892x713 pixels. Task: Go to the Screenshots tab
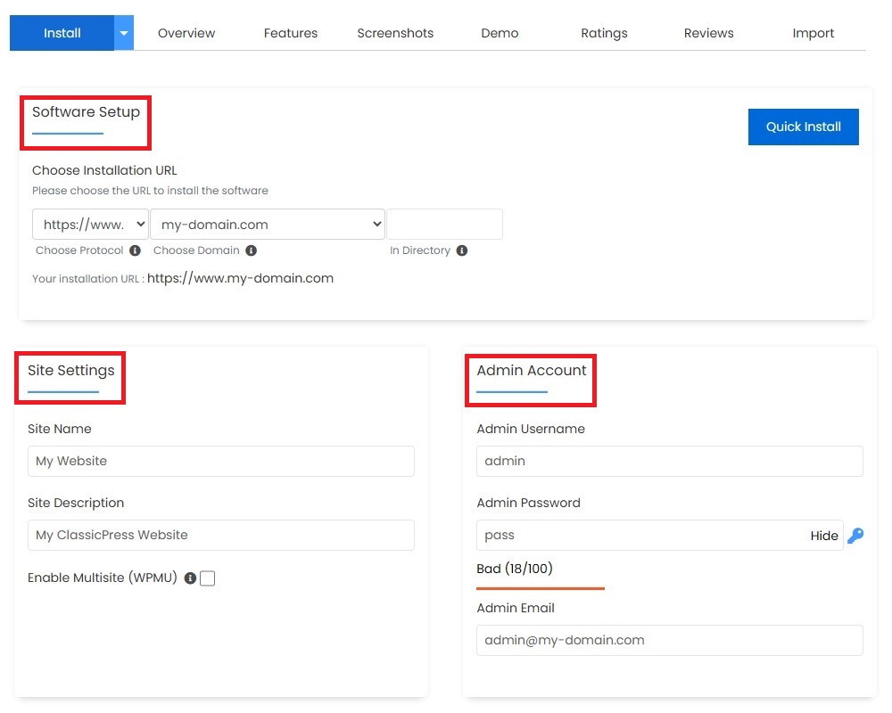click(395, 33)
